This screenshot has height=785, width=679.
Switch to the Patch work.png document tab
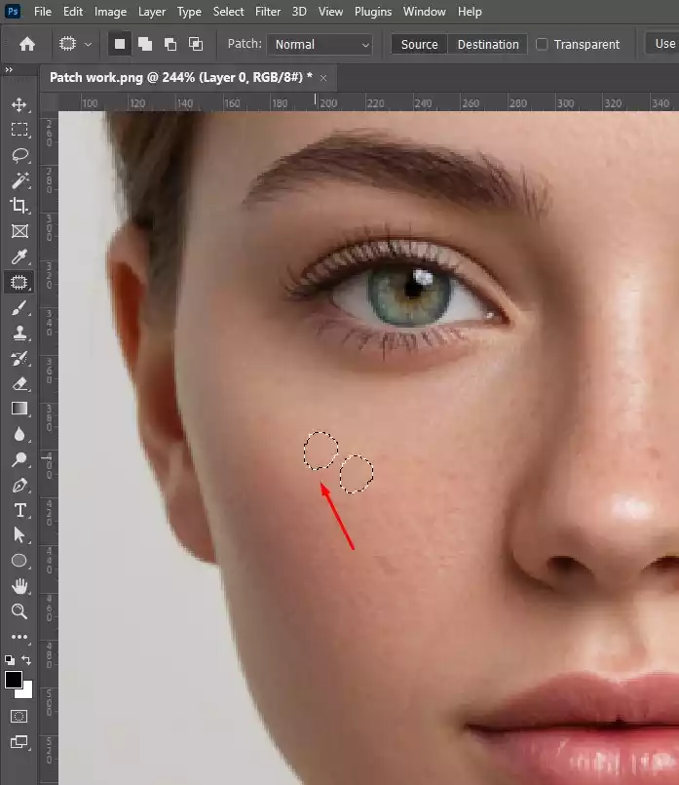pos(181,78)
